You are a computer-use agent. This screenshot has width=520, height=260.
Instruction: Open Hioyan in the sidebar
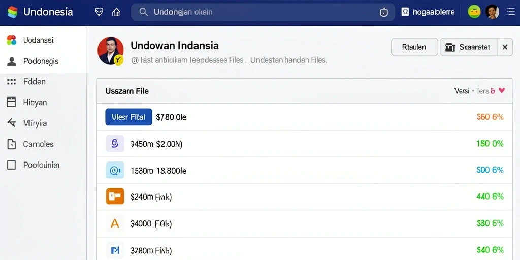click(x=35, y=103)
